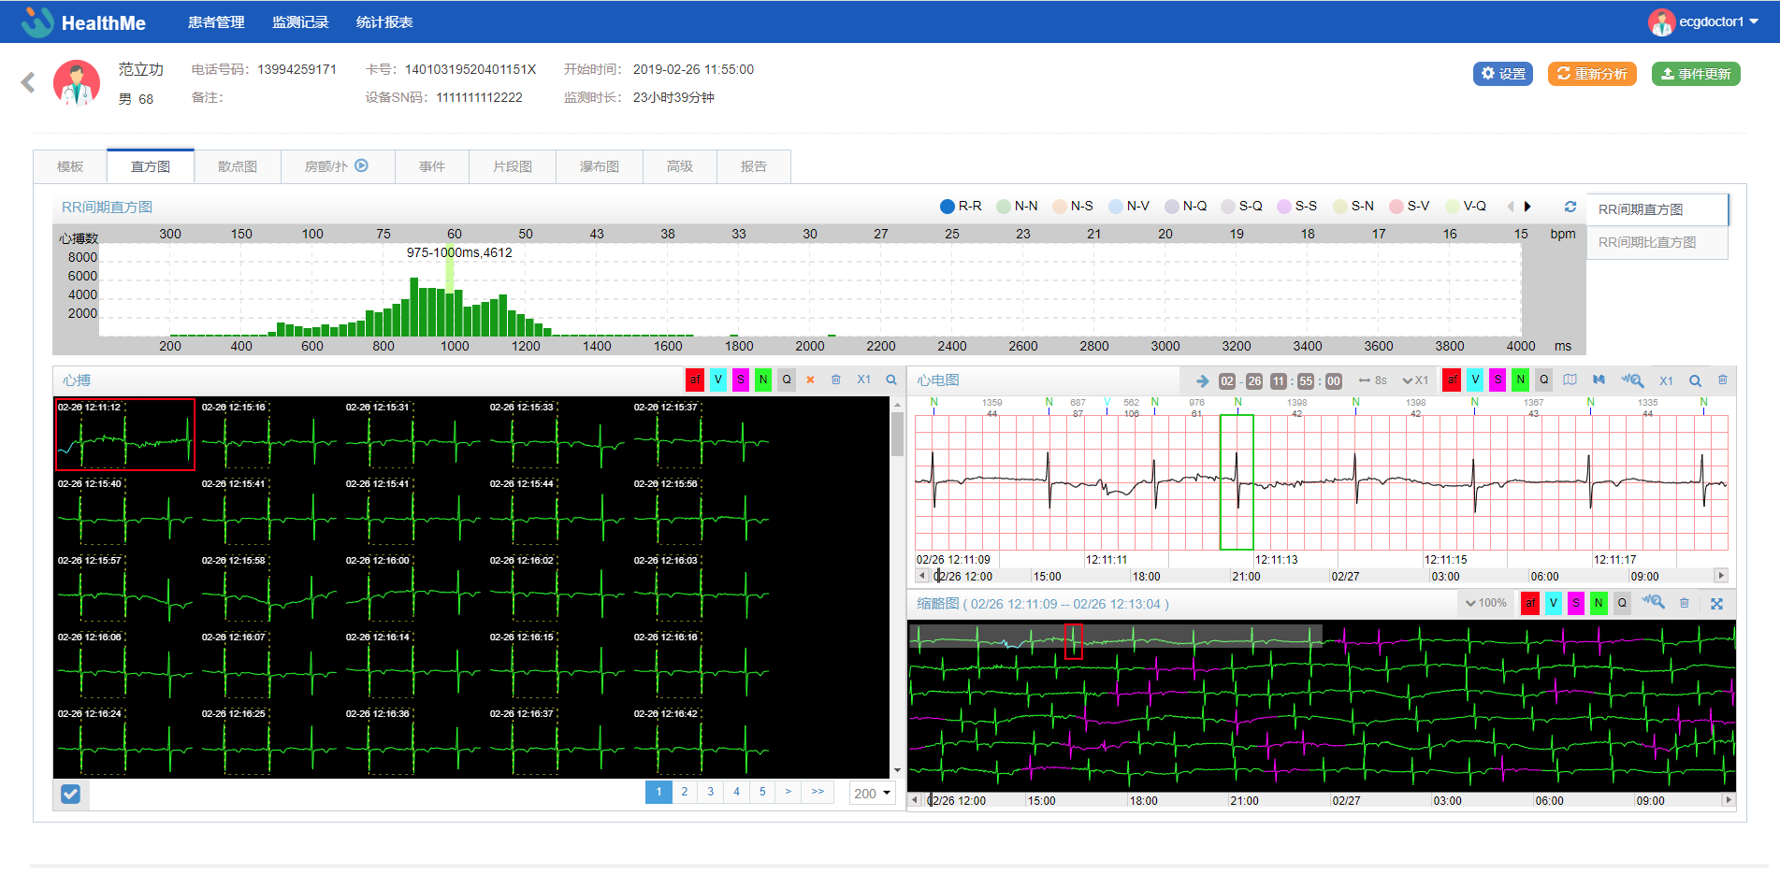Click the map icon in the ECG toolbar
This screenshot has height=874, width=1780.
[1570, 380]
